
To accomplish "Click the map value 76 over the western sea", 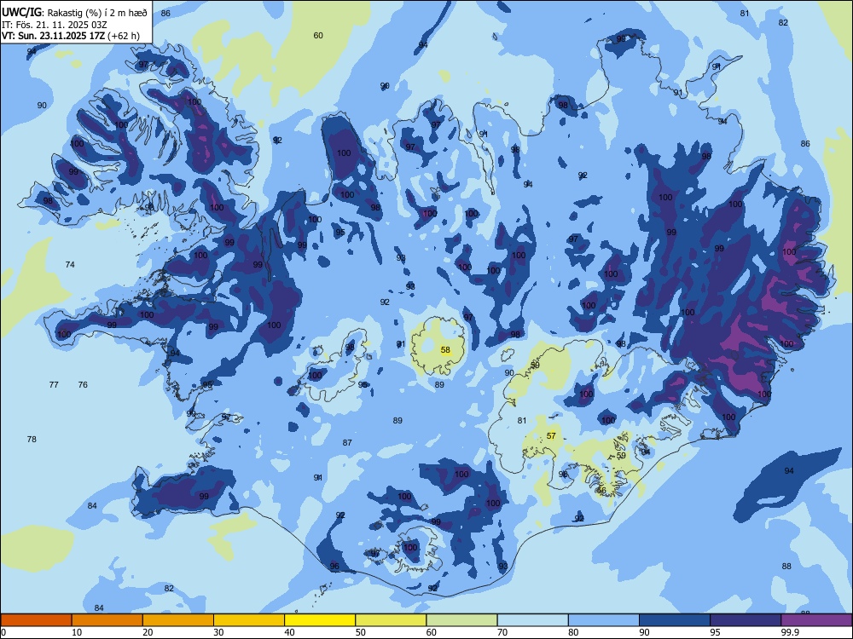I will pyautogui.click(x=83, y=385).
